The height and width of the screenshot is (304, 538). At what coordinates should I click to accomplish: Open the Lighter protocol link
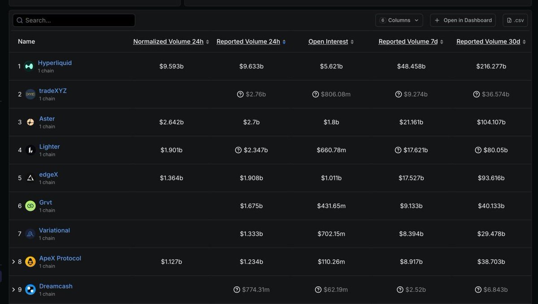[x=49, y=147]
